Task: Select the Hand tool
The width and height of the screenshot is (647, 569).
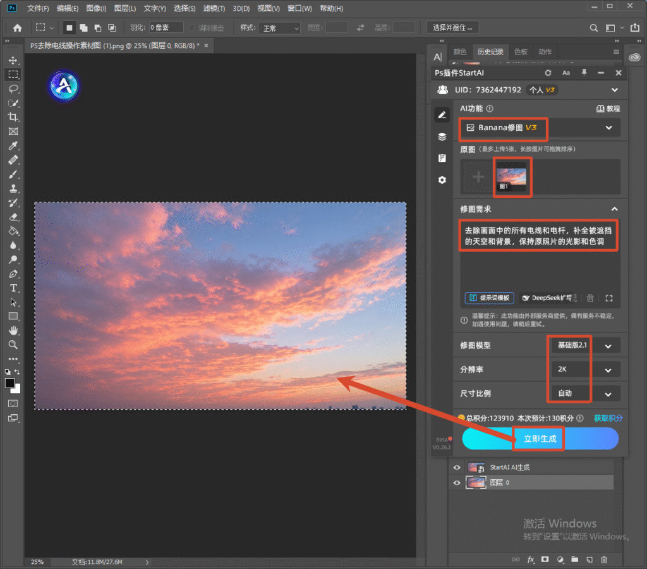Action: (13, 330)
